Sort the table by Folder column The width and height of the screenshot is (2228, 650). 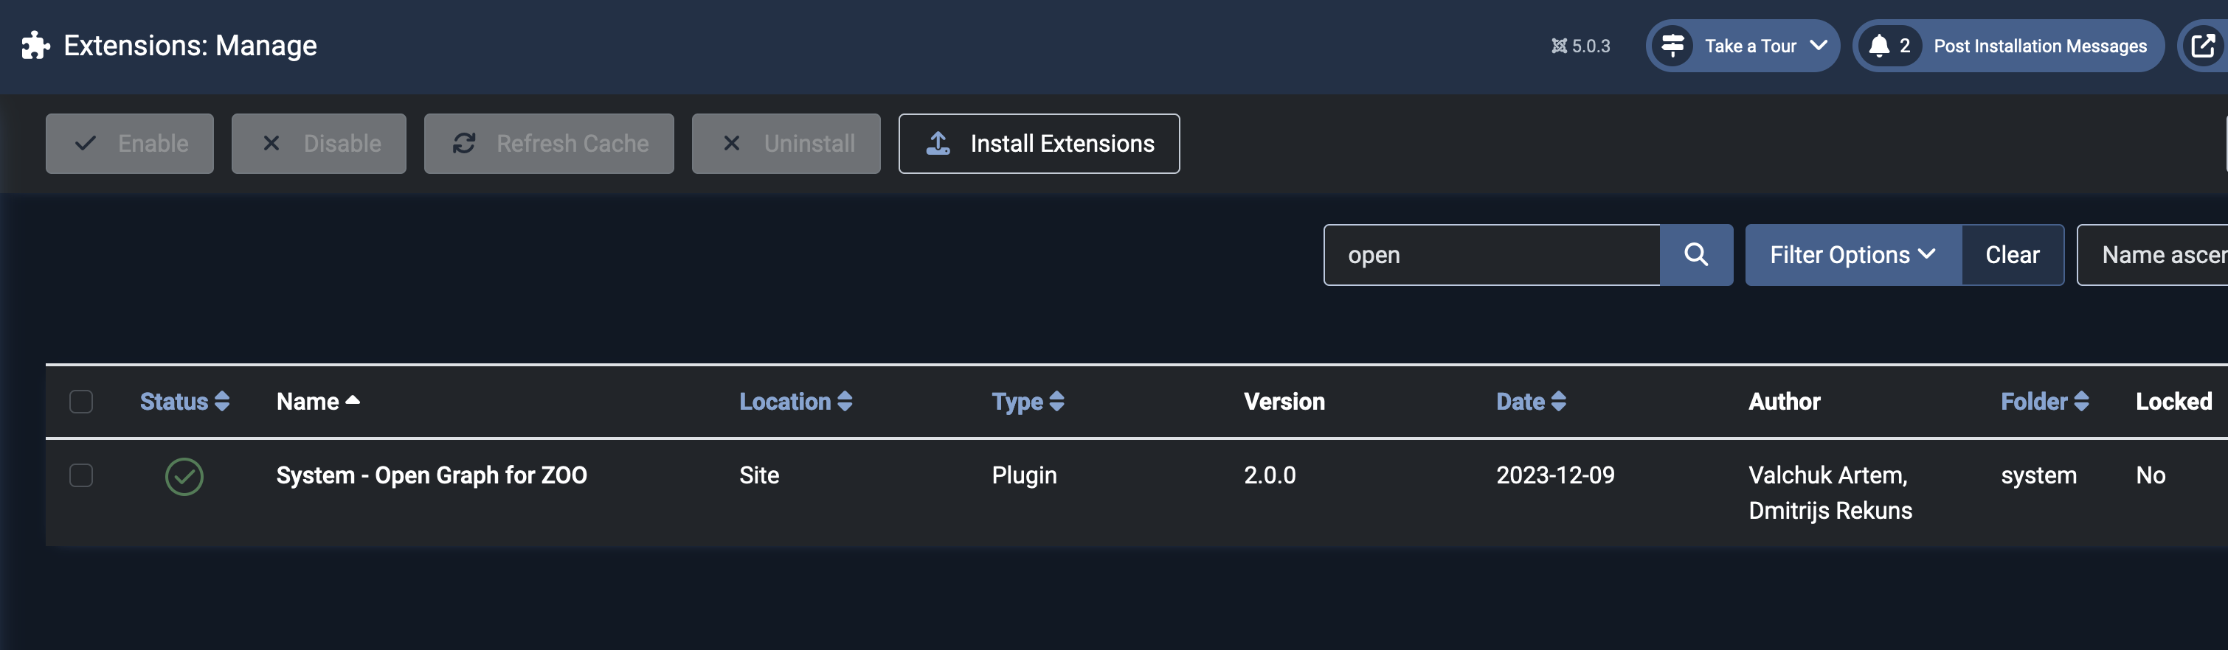[2044, 402]
